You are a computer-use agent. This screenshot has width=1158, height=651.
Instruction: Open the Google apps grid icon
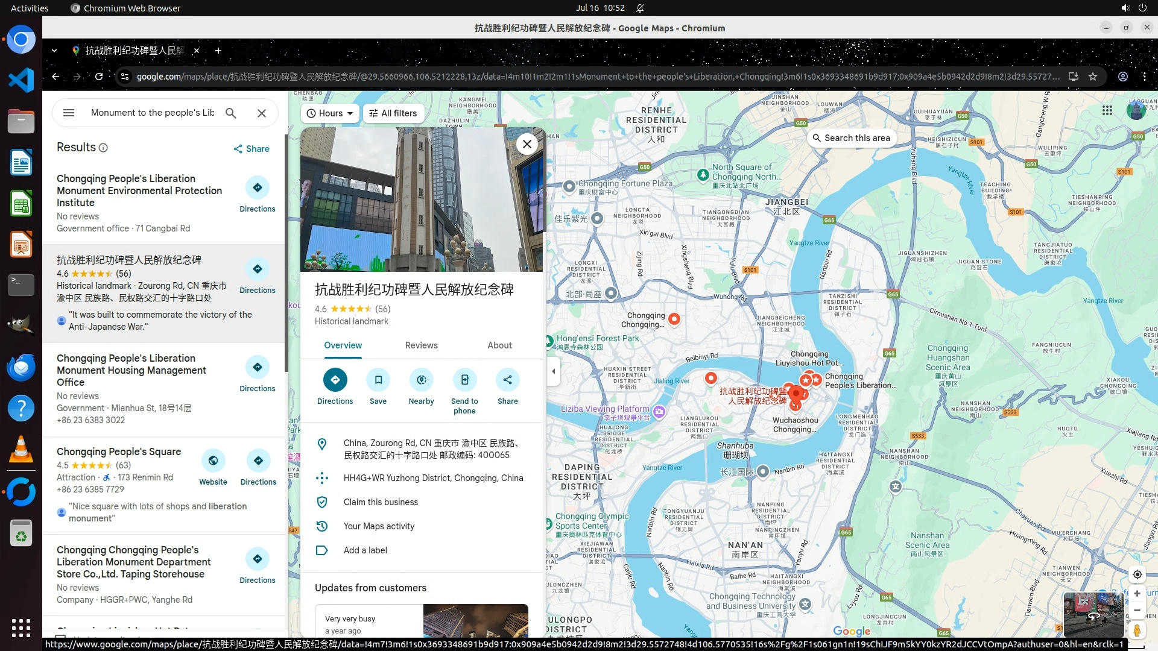[x=1107, y=110]
